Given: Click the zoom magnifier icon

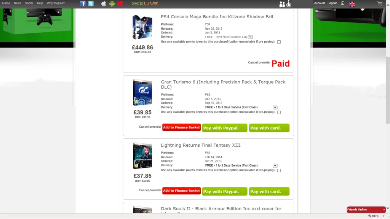Looking at the screenshot, I should tap(369, 216).
